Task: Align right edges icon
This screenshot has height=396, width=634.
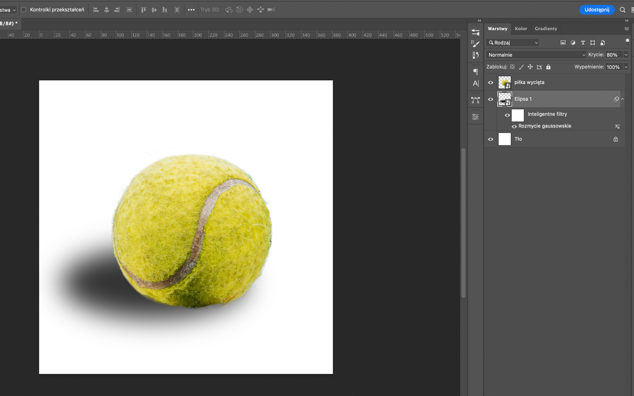Action: (117, 10)
